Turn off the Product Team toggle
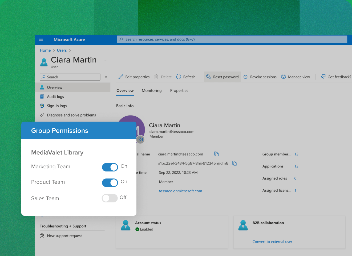352x256 pixels. point(110,183)
